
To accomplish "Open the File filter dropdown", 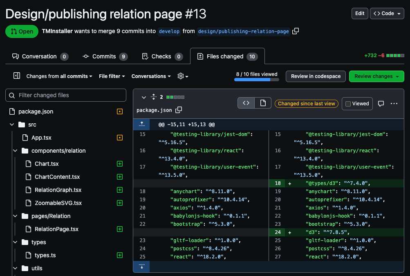I will click(x=112, y=76).
